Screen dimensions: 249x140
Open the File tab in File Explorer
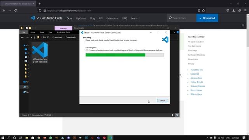click(x=24, y=32)
